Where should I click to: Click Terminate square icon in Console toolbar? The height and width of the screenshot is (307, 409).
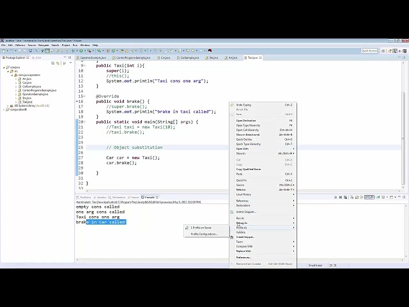click(x=336, y=197)
